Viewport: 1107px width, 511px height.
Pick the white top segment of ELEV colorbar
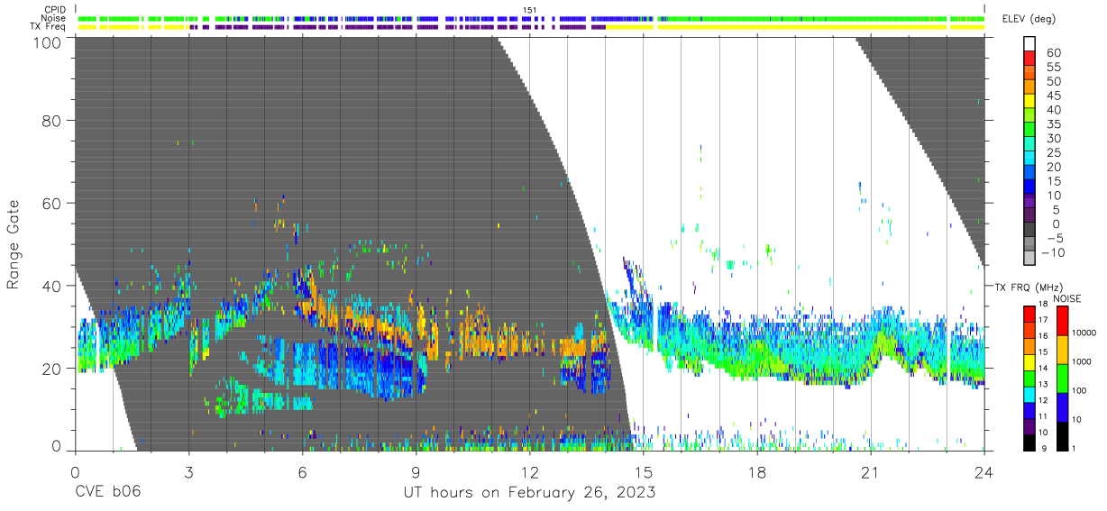(1029, 44)
